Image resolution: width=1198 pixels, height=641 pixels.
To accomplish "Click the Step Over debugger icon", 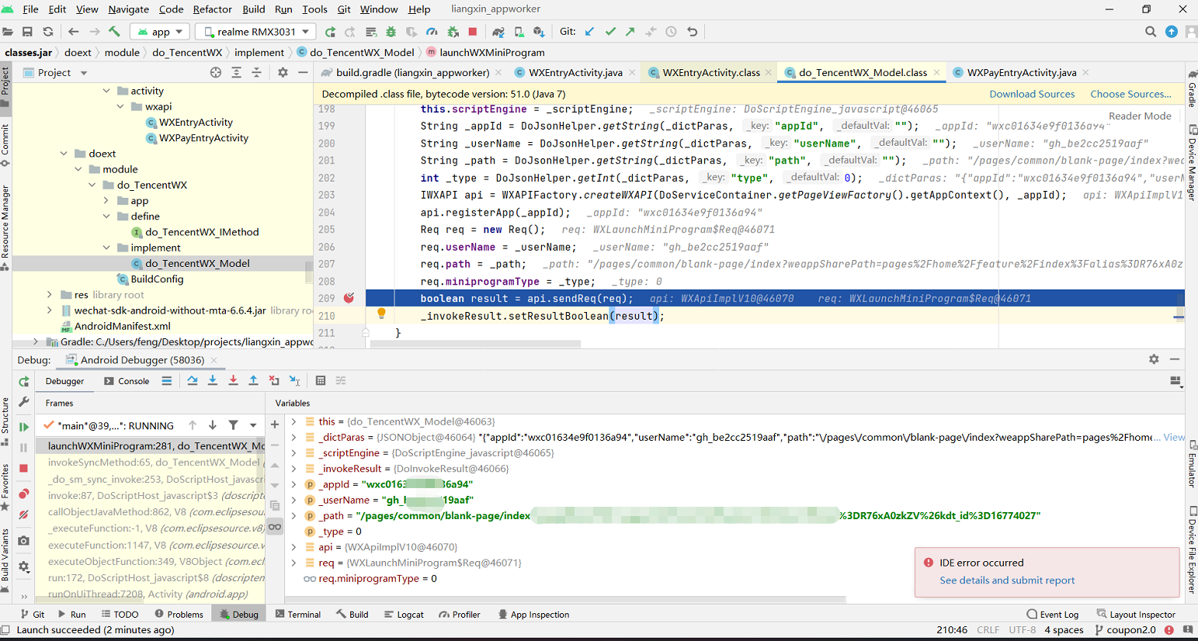I will coord(193,380).
